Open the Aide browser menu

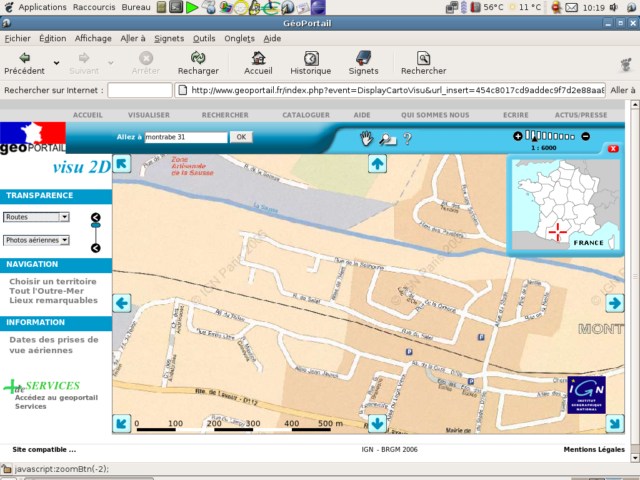tap(272, 38)
